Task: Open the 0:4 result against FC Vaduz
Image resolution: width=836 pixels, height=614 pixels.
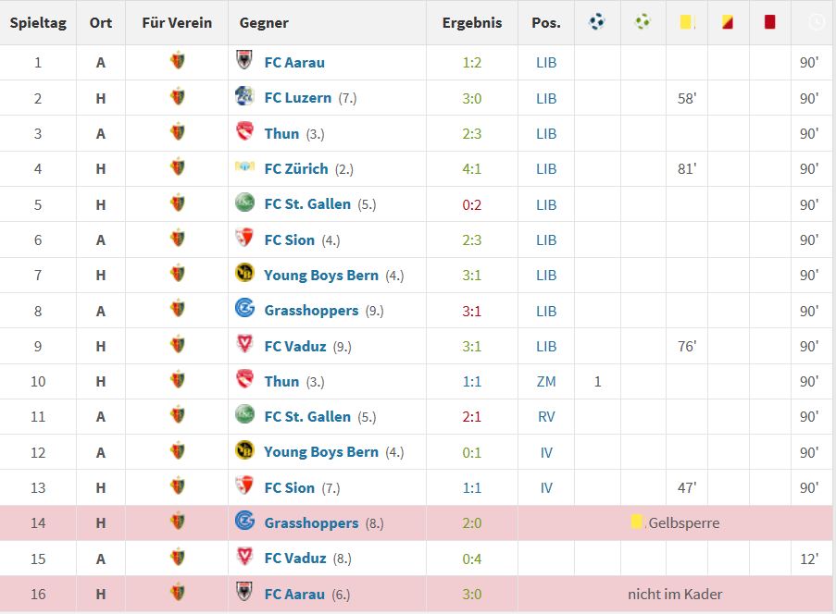Action: pos(471,558)
